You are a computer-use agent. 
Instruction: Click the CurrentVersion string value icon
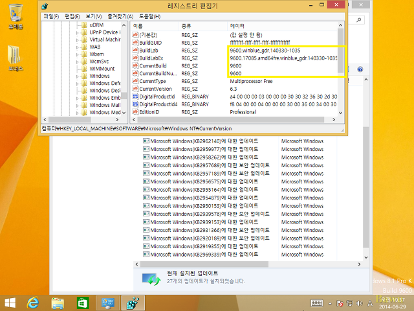135,89
